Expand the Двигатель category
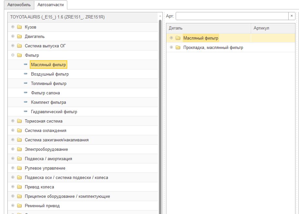Viewport: 299px width, 214px height. click(13, 36)
